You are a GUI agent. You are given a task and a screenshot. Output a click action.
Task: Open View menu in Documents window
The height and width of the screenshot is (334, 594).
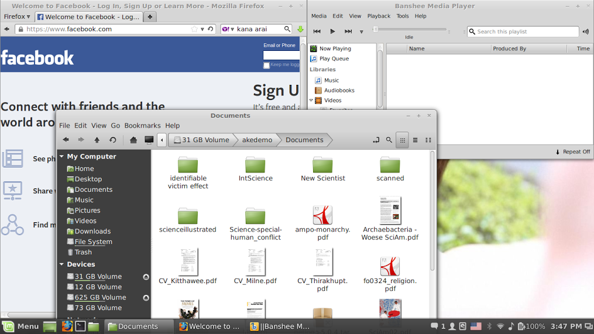pos(98,126)
